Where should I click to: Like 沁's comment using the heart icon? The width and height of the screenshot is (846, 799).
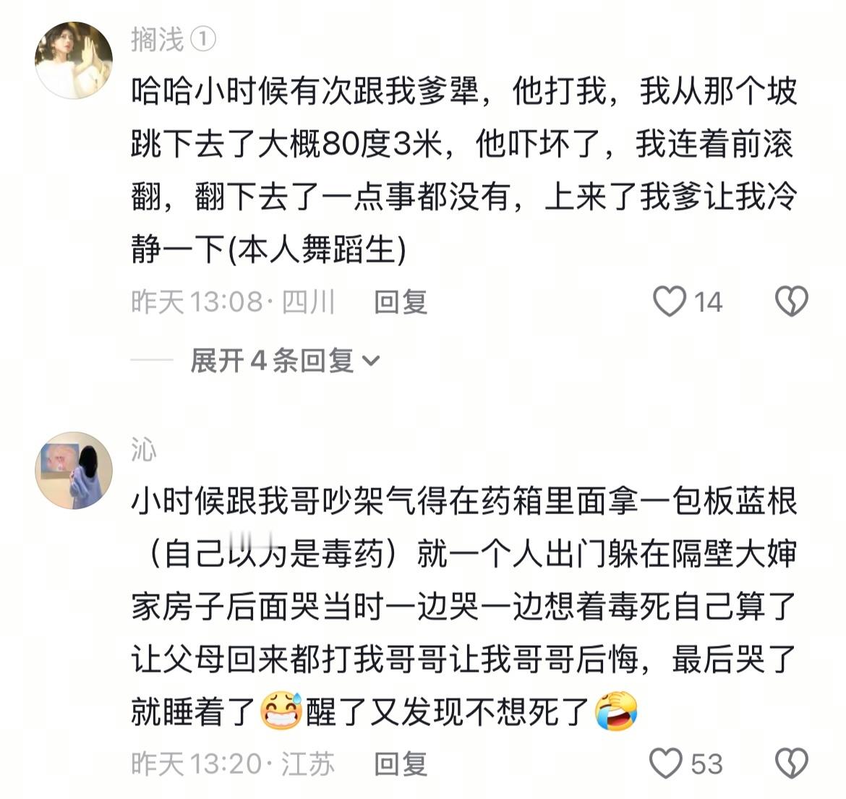tap(666, 763)
